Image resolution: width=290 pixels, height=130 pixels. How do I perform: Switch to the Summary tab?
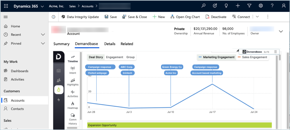[x=61, y=44]
